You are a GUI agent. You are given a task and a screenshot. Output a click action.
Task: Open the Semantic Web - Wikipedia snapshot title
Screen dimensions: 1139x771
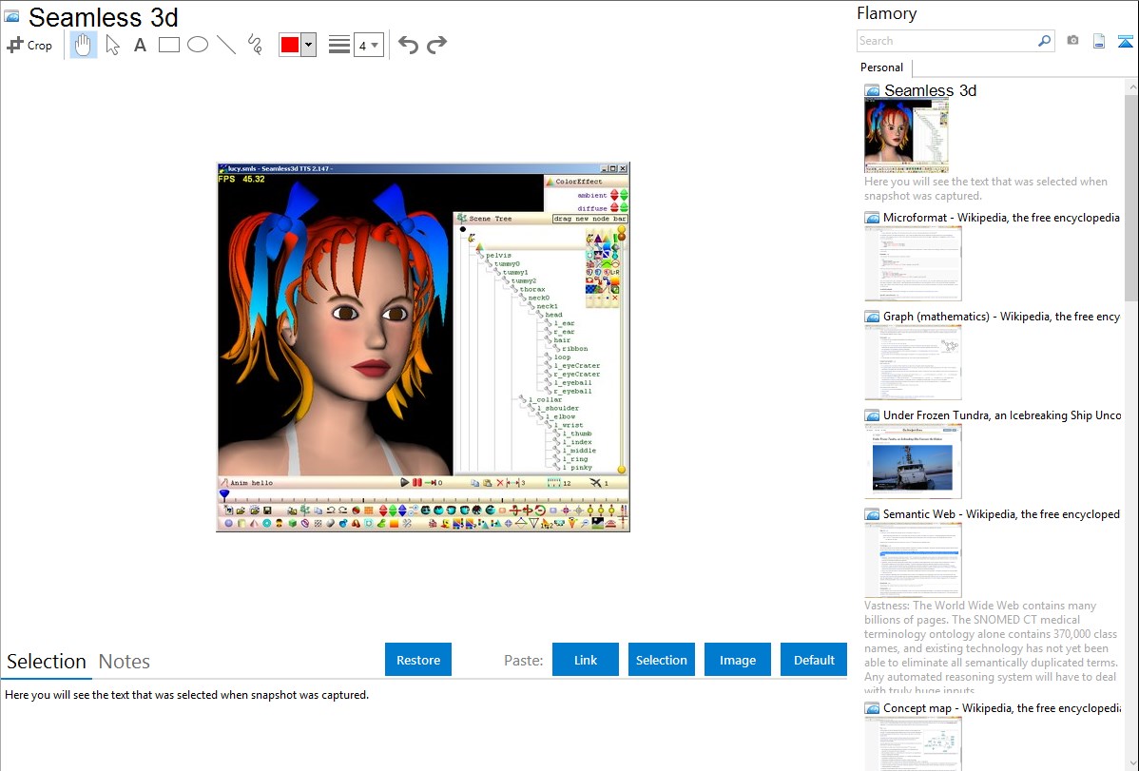(1001, 513)
